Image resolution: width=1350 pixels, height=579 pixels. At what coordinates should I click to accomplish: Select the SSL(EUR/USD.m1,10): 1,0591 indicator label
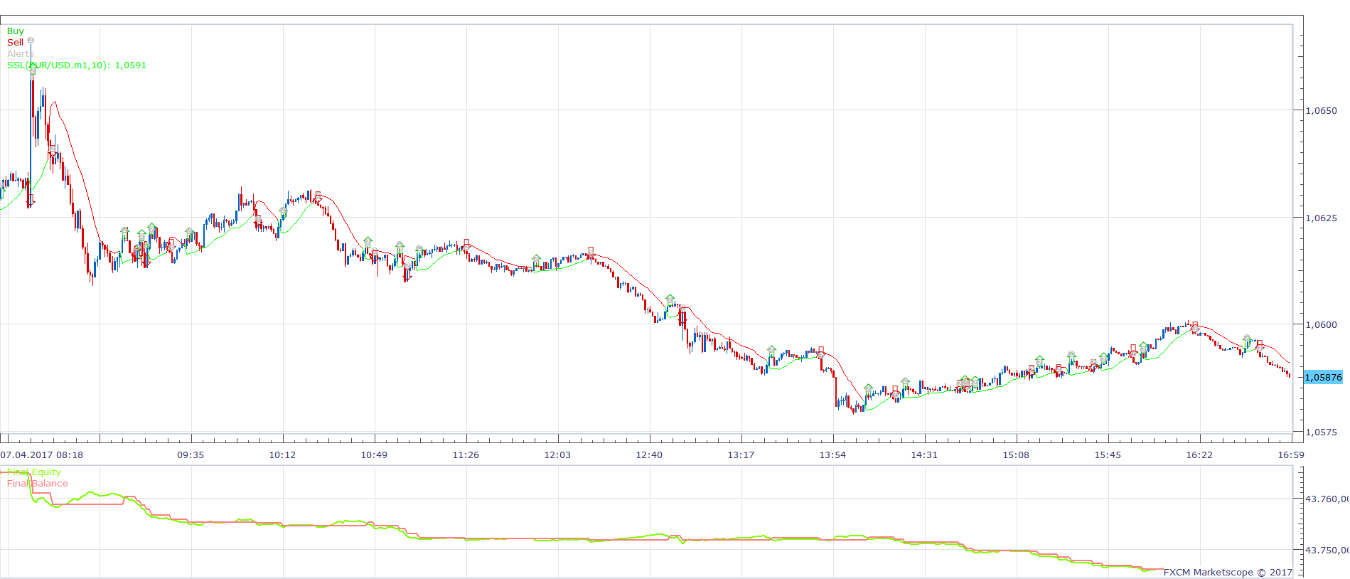click(77, 65)
